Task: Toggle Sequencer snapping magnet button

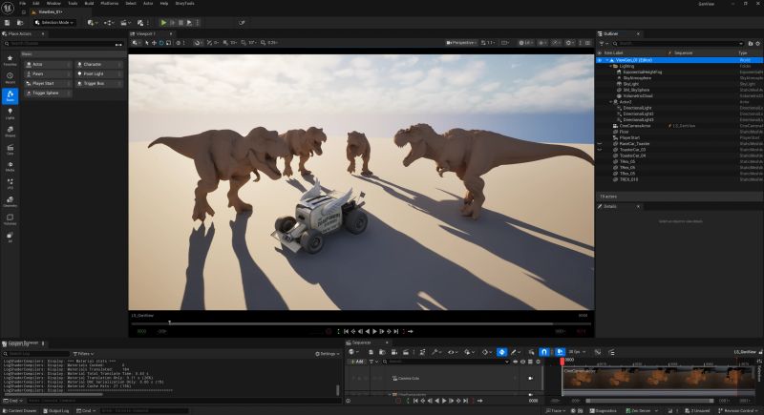Action: click(x=544, y=352)
